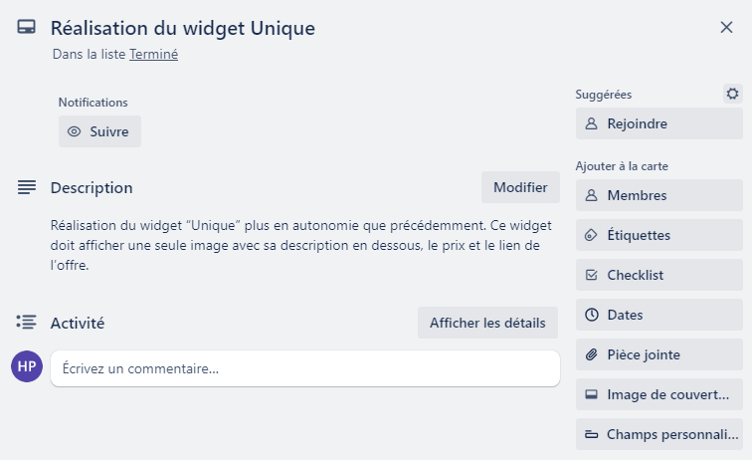The image size is (752, 460).
Task: Add a Checklist to the card
Action: point(658,275)
